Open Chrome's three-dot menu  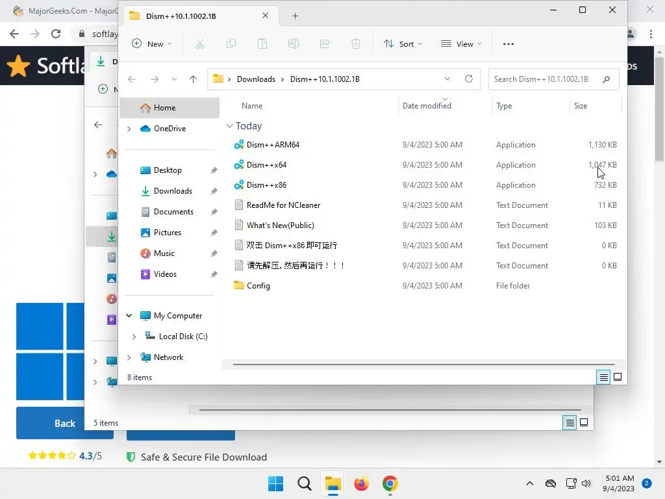point(651,34)
